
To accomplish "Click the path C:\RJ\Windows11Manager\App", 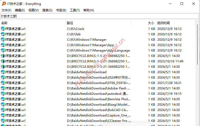I will (x=90, y=45).
